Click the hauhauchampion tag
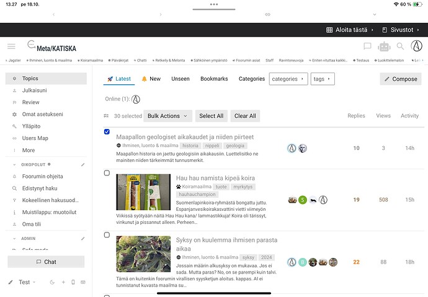428x297 pixels. click(197, 195)
